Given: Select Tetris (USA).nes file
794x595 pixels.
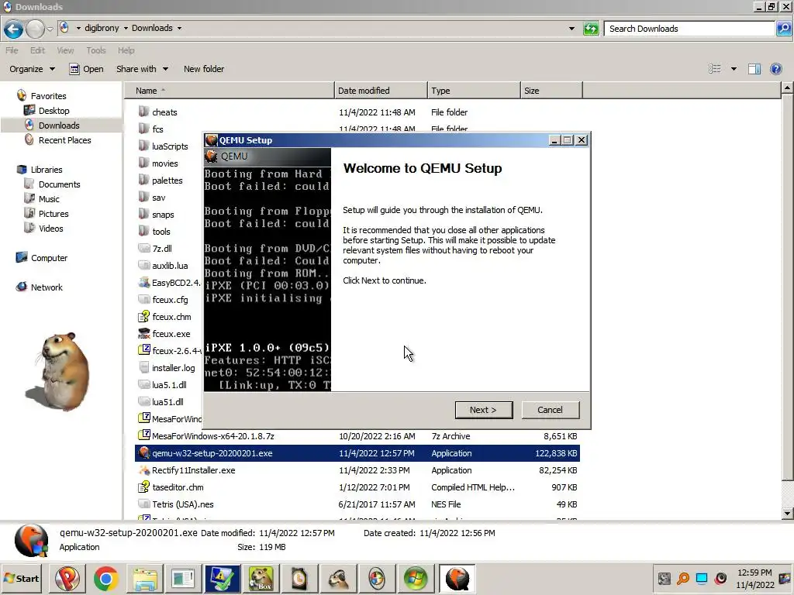Looking at the screenshot, I should (183, 504).
